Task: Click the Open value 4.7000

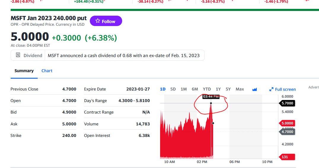Action: [x=69, y=101]
